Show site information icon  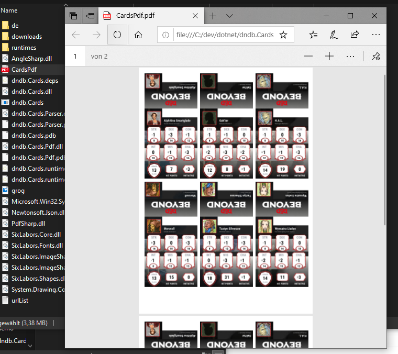pos(165,35)
